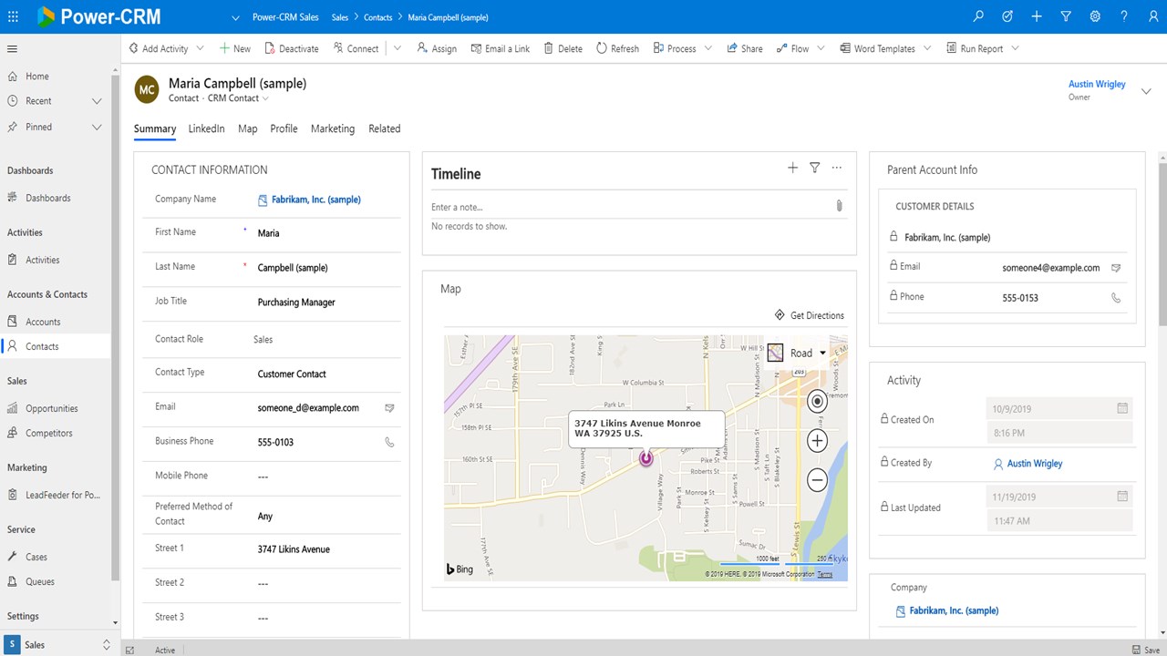
Task: Click Delete in the command bar
Action: click(563, 48)
